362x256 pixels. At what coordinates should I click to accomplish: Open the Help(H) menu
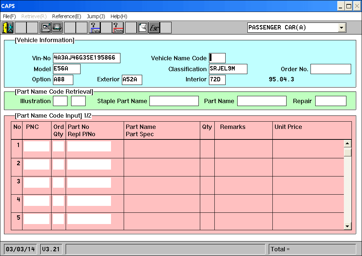pyautogui.click(x=119, y=16)
